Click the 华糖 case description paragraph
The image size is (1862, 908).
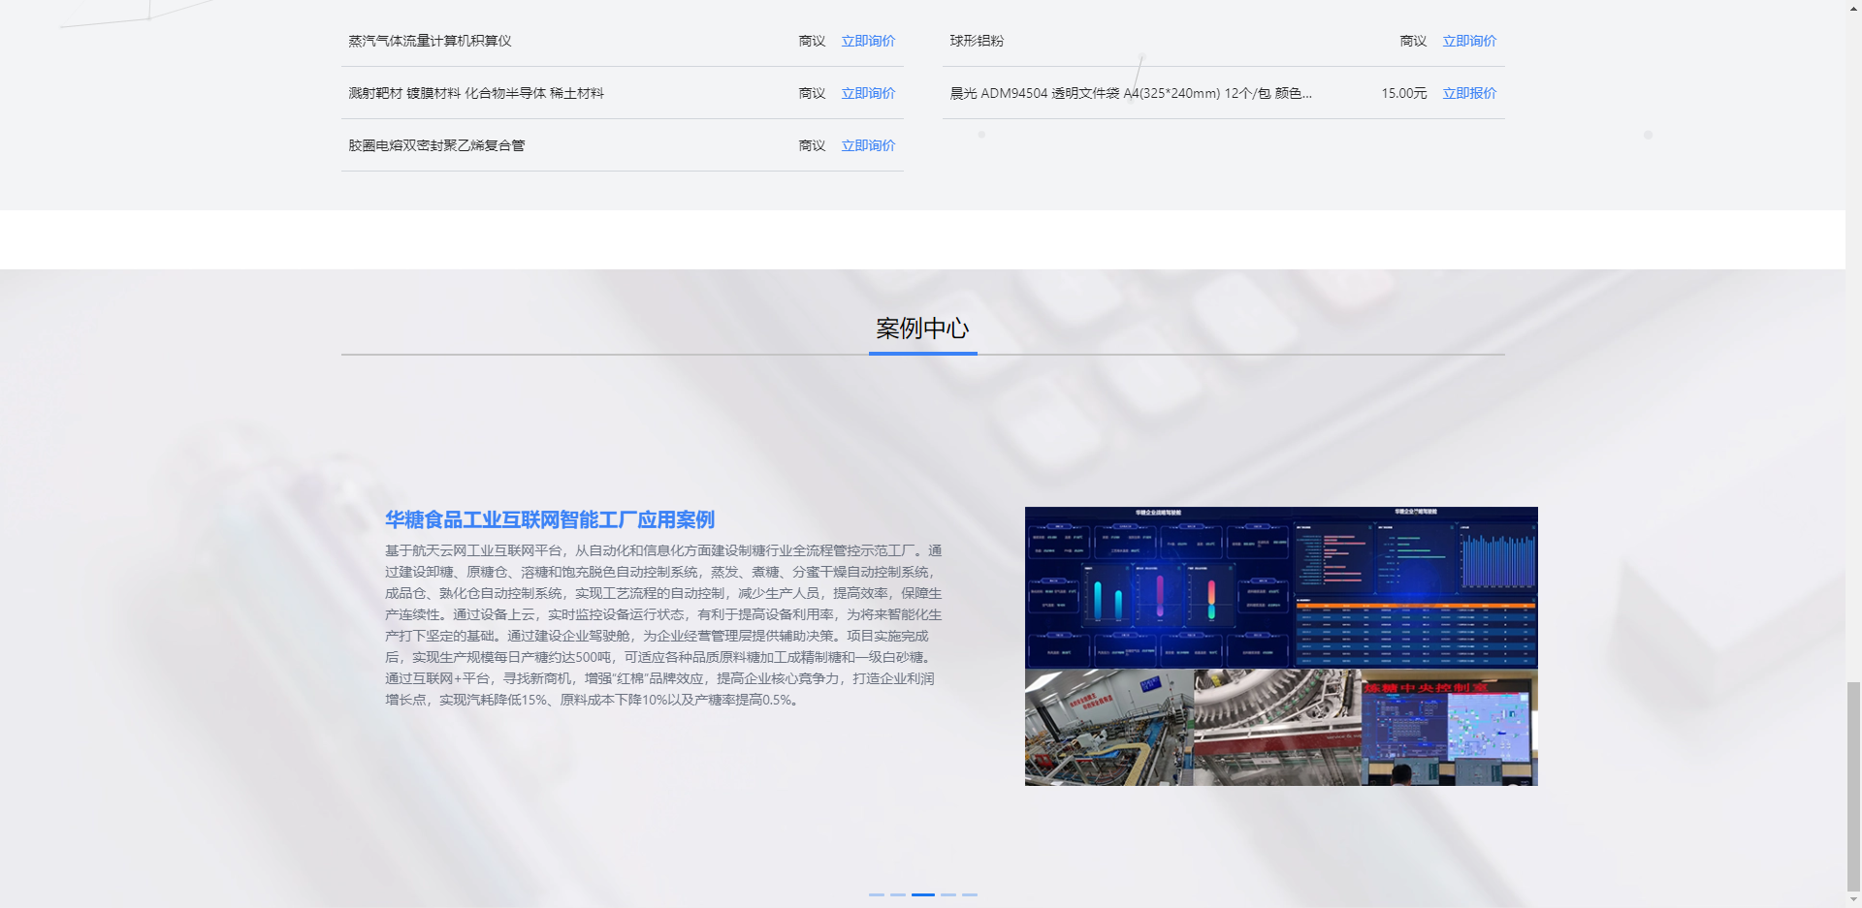663,625
